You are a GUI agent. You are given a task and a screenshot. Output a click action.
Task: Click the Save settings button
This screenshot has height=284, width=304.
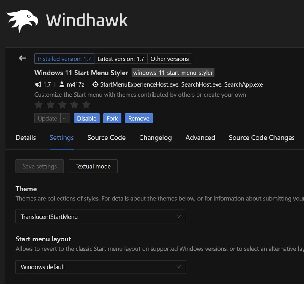point(39,166)
